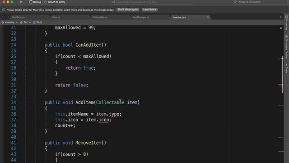Click the Learn More button
Viewport: 289px width, 163px height.
[149, 10]
